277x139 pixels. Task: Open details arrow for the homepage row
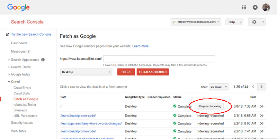262,106
